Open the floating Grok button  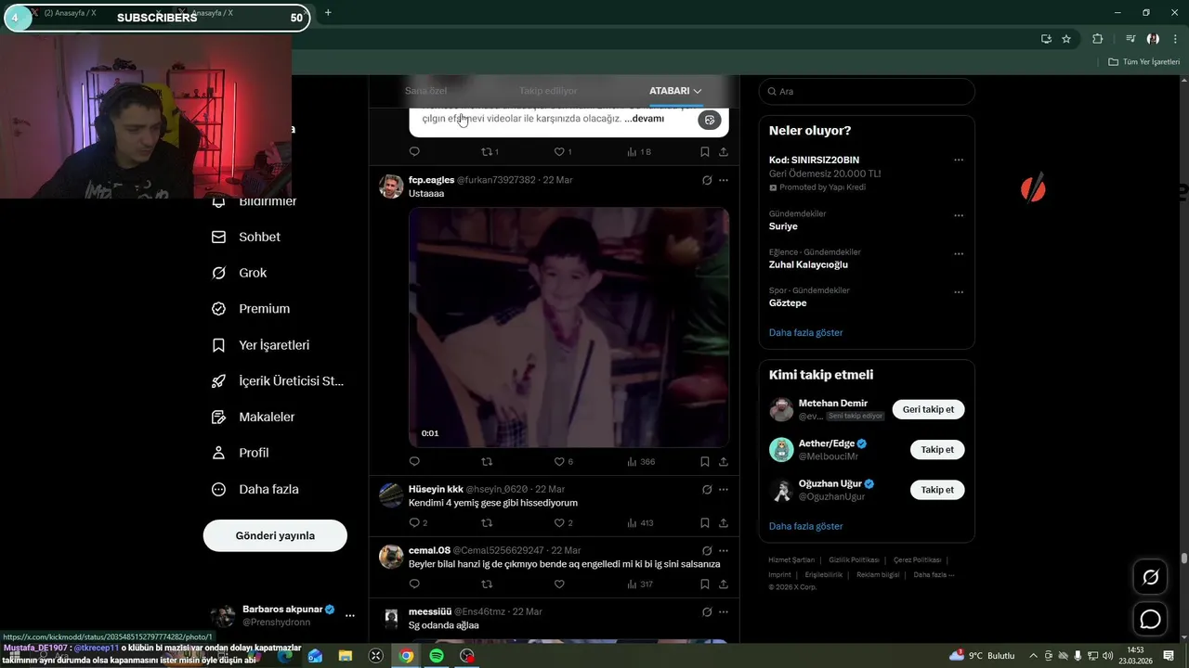(1150, 577)
